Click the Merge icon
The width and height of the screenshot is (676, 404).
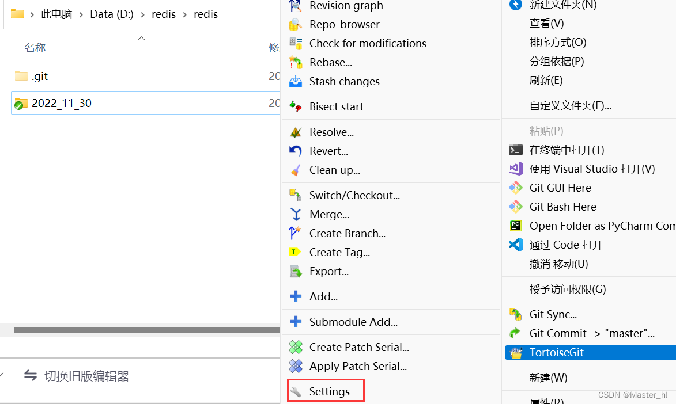click(295, 214)
